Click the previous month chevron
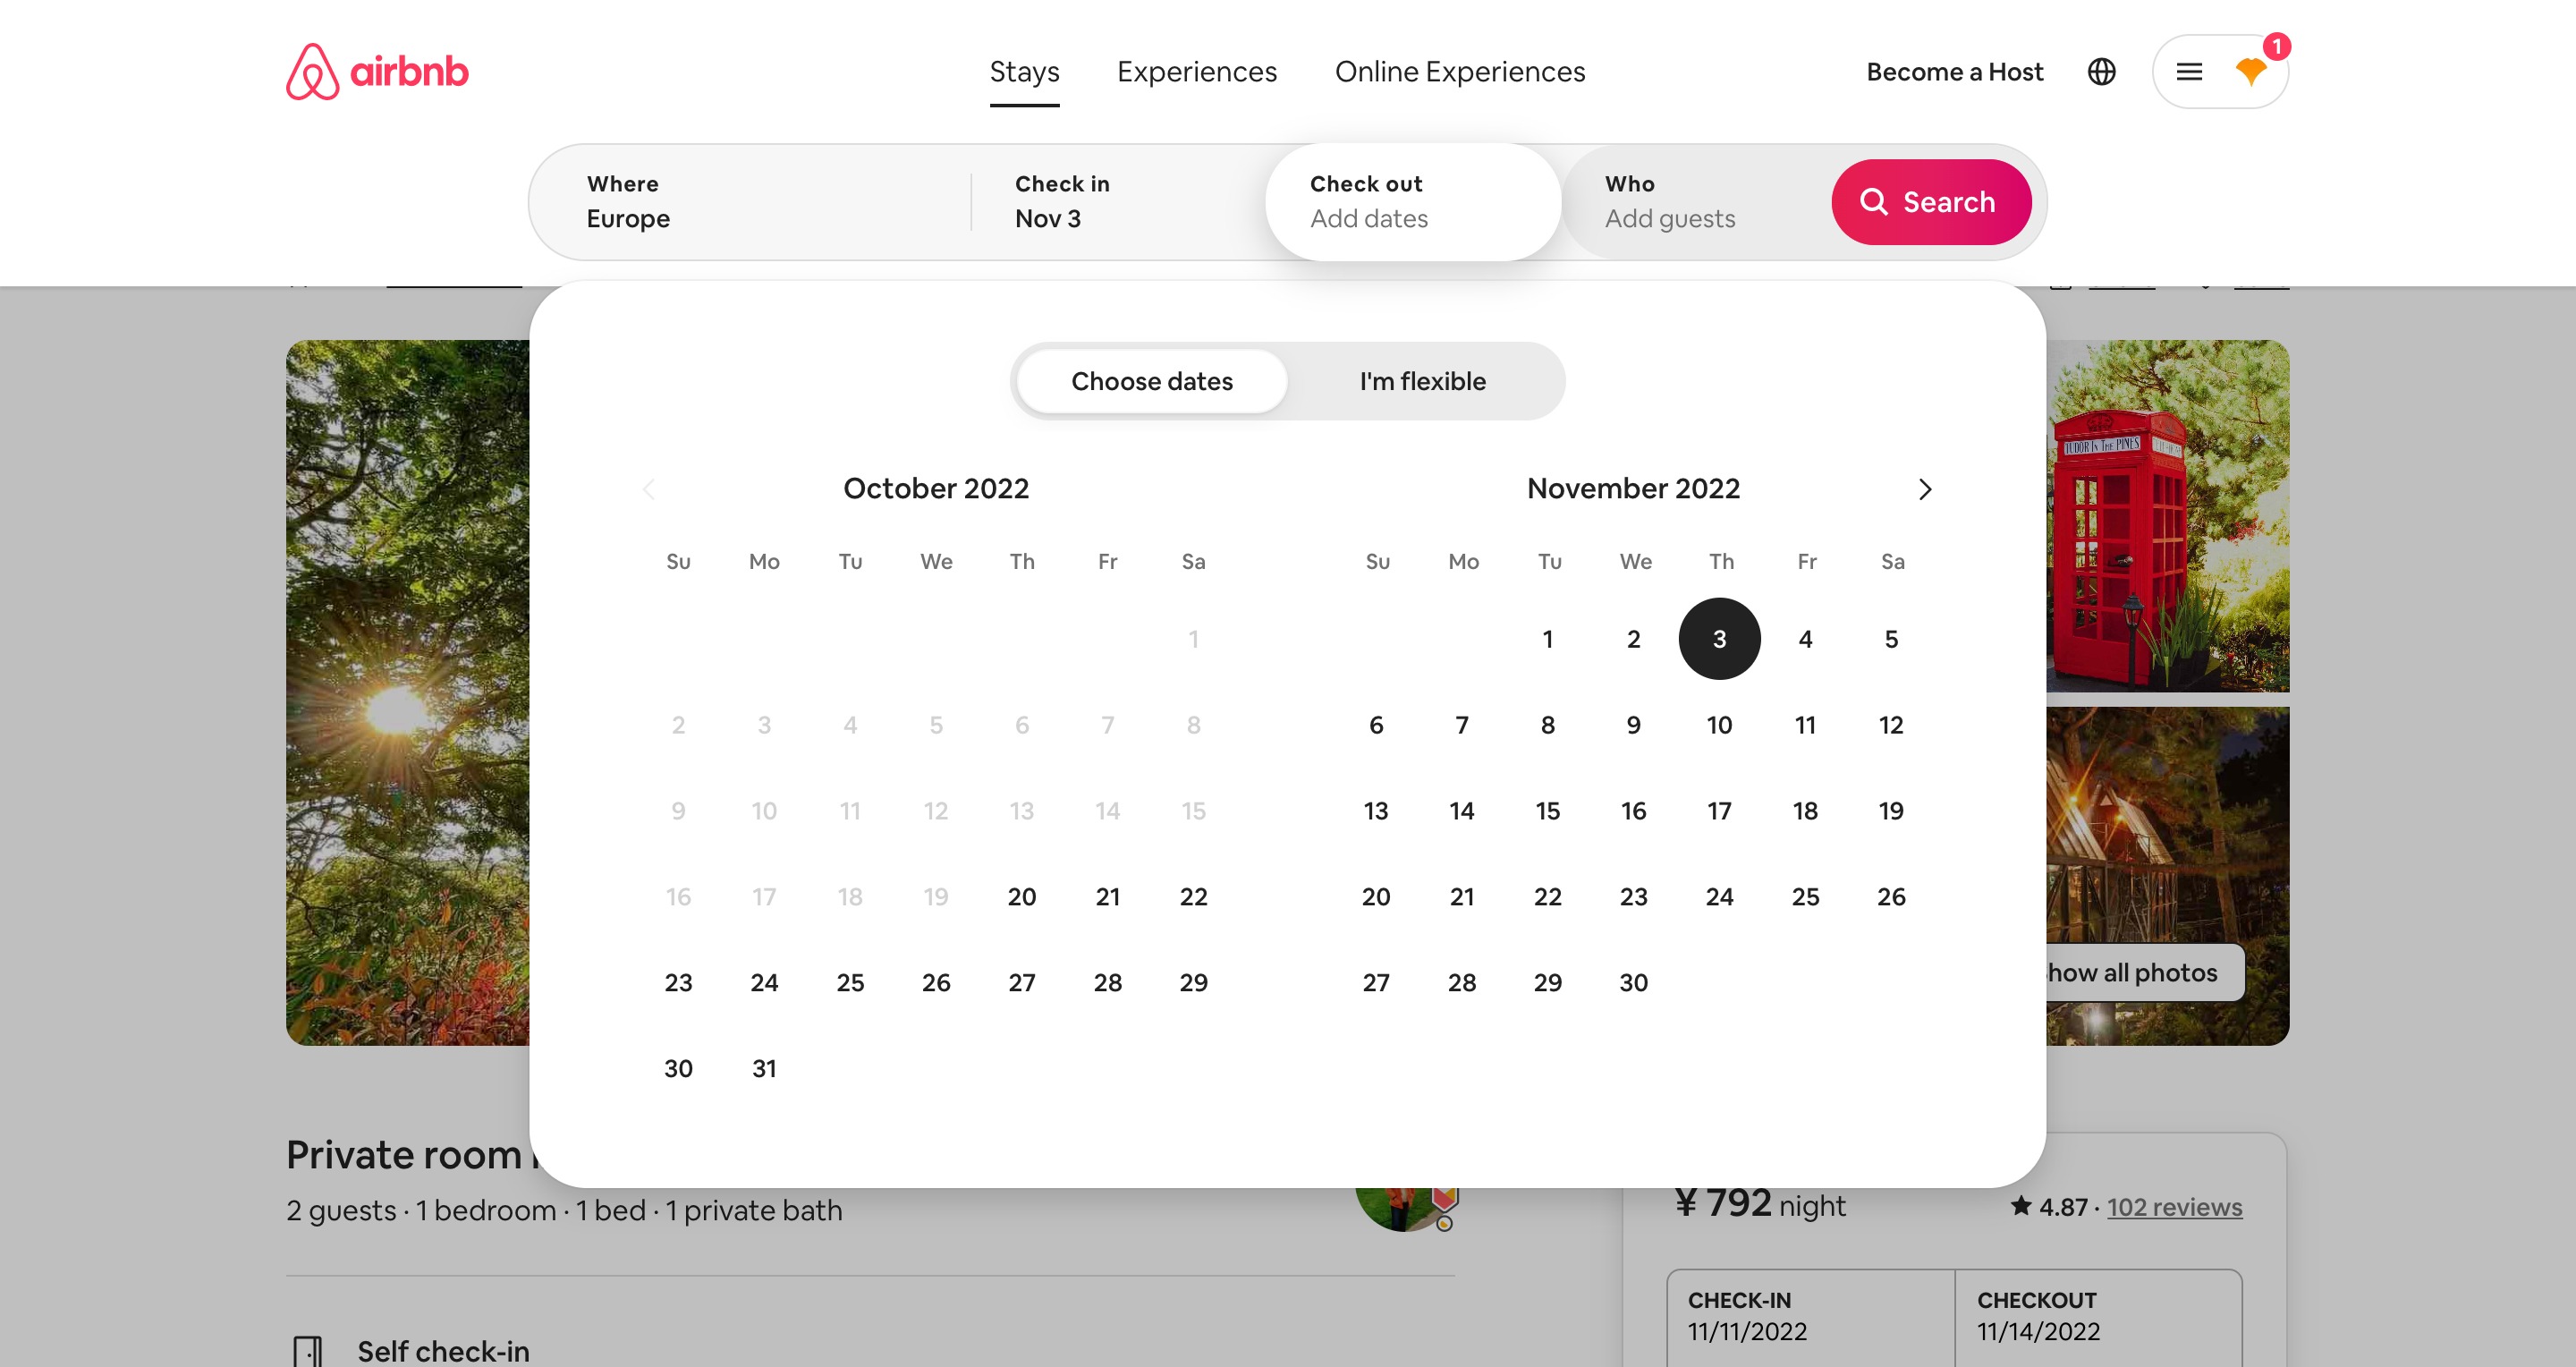Viewport: 2576px width, 1367px height. coord(649,489)
